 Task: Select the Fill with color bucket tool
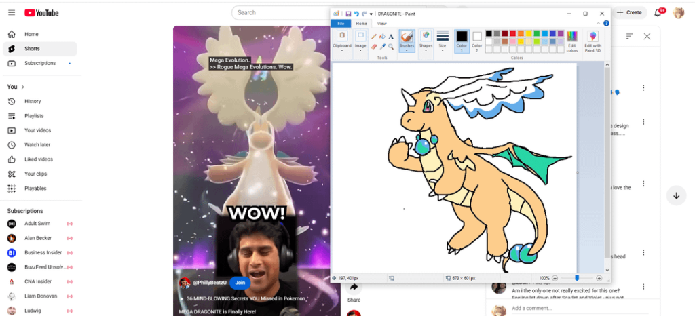pos(382,37)
